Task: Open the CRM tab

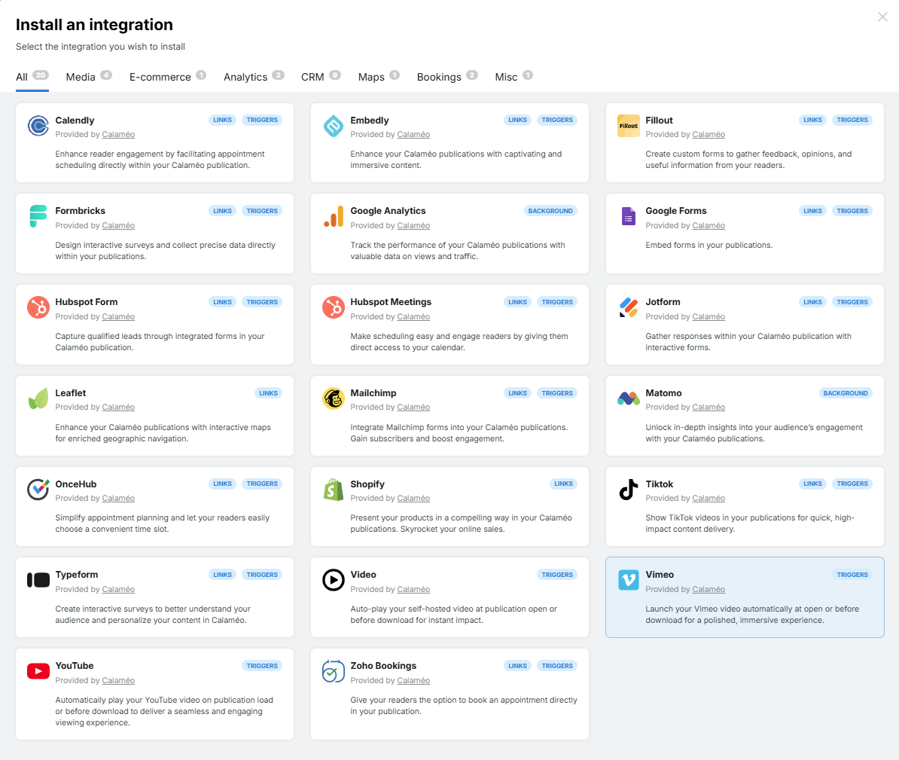Action: tap(321, 77)
